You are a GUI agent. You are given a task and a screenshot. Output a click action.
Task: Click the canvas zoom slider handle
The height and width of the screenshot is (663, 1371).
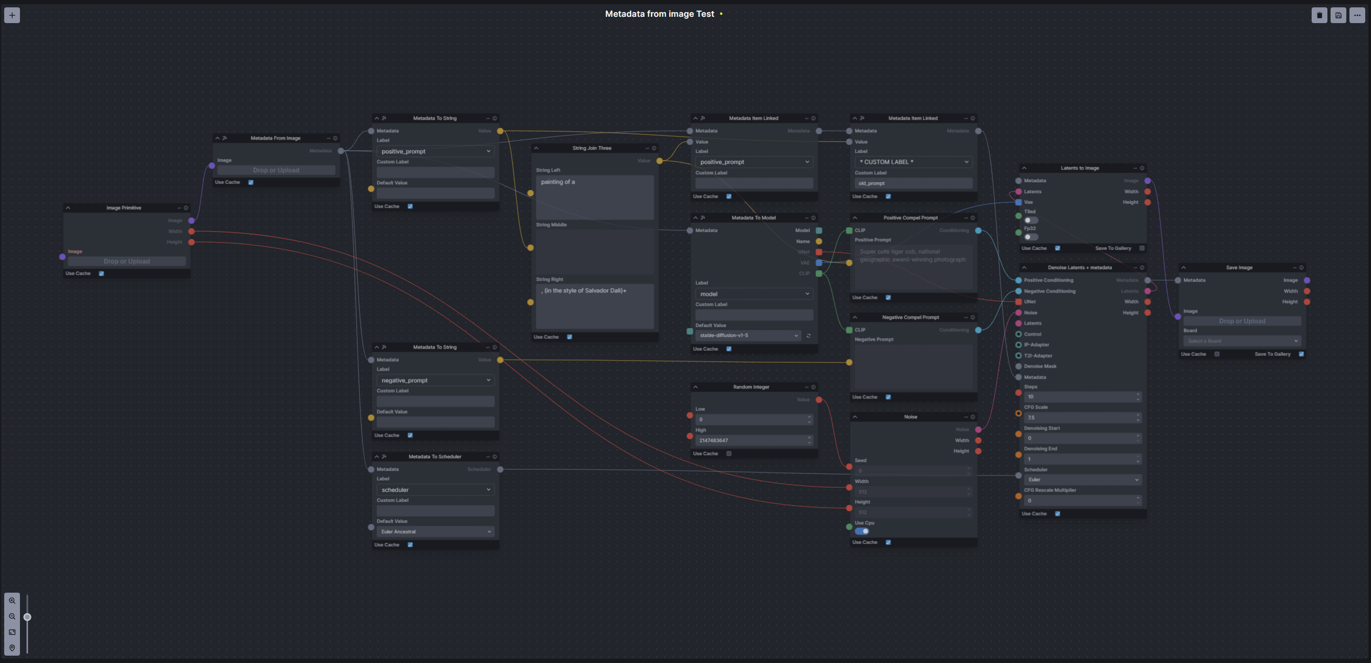[27, 617]
